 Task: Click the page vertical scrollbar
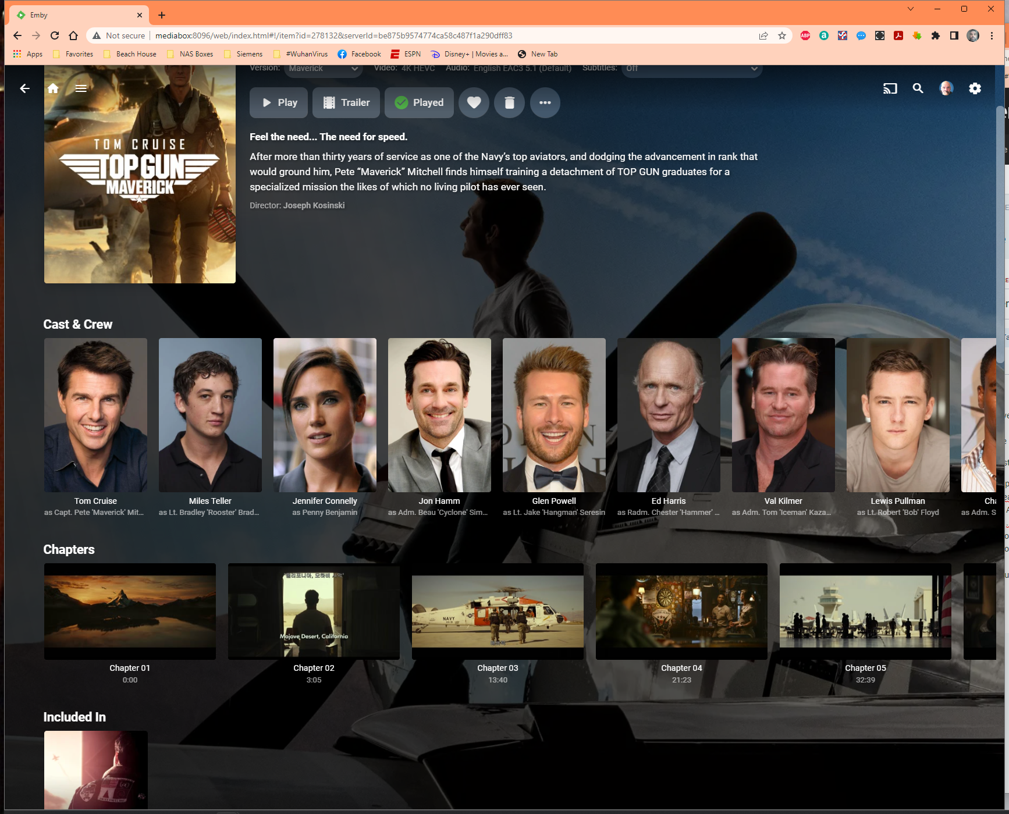(1000, 234)
